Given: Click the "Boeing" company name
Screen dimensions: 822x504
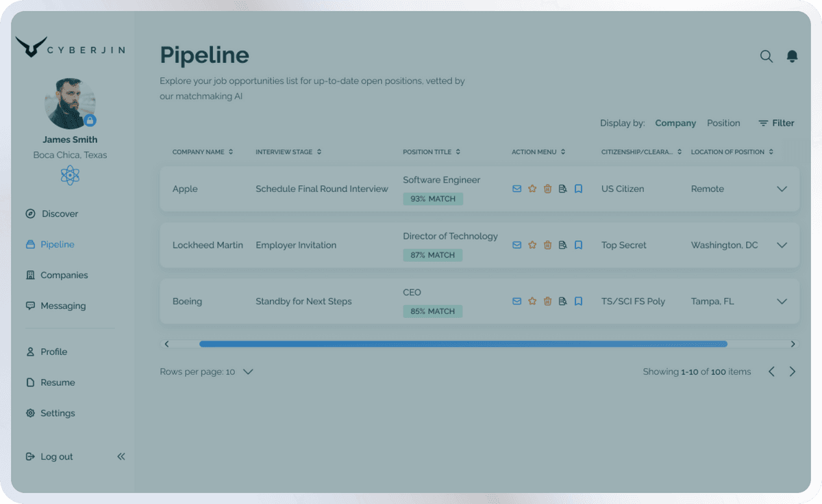Looking at the screenshot, I should tap(187, 301).
